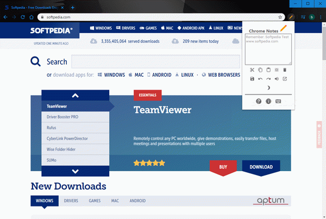This screenshot has height=219, width=326.
Task: Switch to the GAMES New Downloads tab
Action: click(x=95, y=201)
